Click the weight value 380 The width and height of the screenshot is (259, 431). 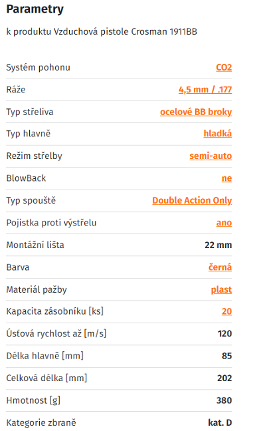pos(224,400)
